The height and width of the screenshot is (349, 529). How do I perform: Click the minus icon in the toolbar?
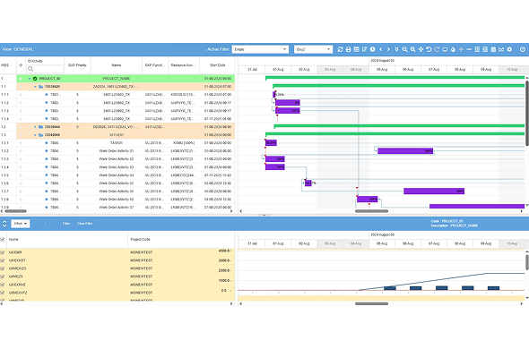469,49
